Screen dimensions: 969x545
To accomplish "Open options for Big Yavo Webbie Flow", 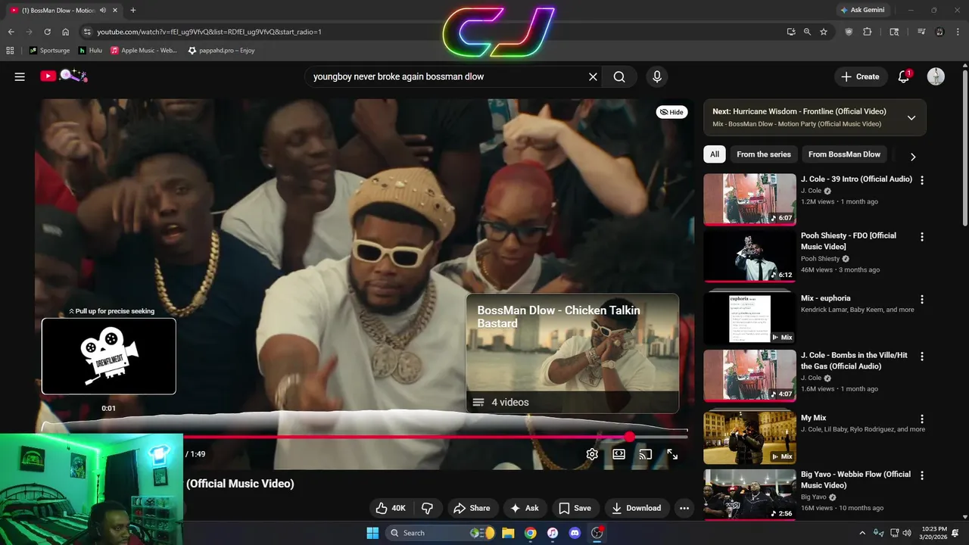I will [x=922, y=475].
